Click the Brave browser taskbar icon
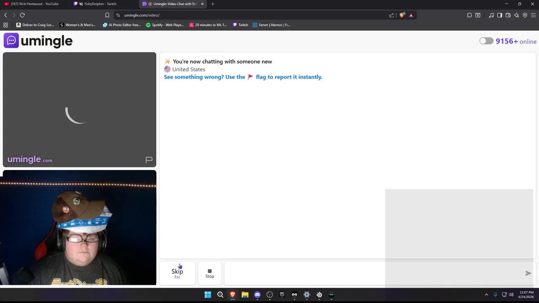The image size is (539, 303). pyautogui.click(x=232, y=295)
